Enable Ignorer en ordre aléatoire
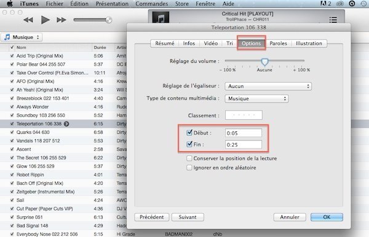The height and width of the screenshot is (237, 369). click(189, 168)
